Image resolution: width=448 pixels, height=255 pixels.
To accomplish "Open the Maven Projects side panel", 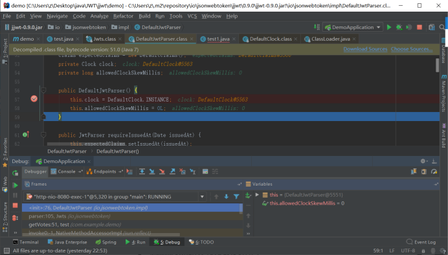I will coord(443,93).
